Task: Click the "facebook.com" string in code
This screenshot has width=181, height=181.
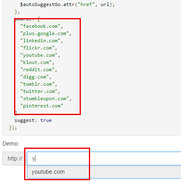Action: point(41,26)
